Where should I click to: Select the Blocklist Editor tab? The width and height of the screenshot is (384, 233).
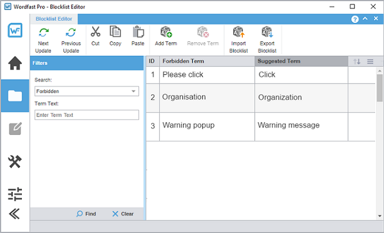pos(54,19)
